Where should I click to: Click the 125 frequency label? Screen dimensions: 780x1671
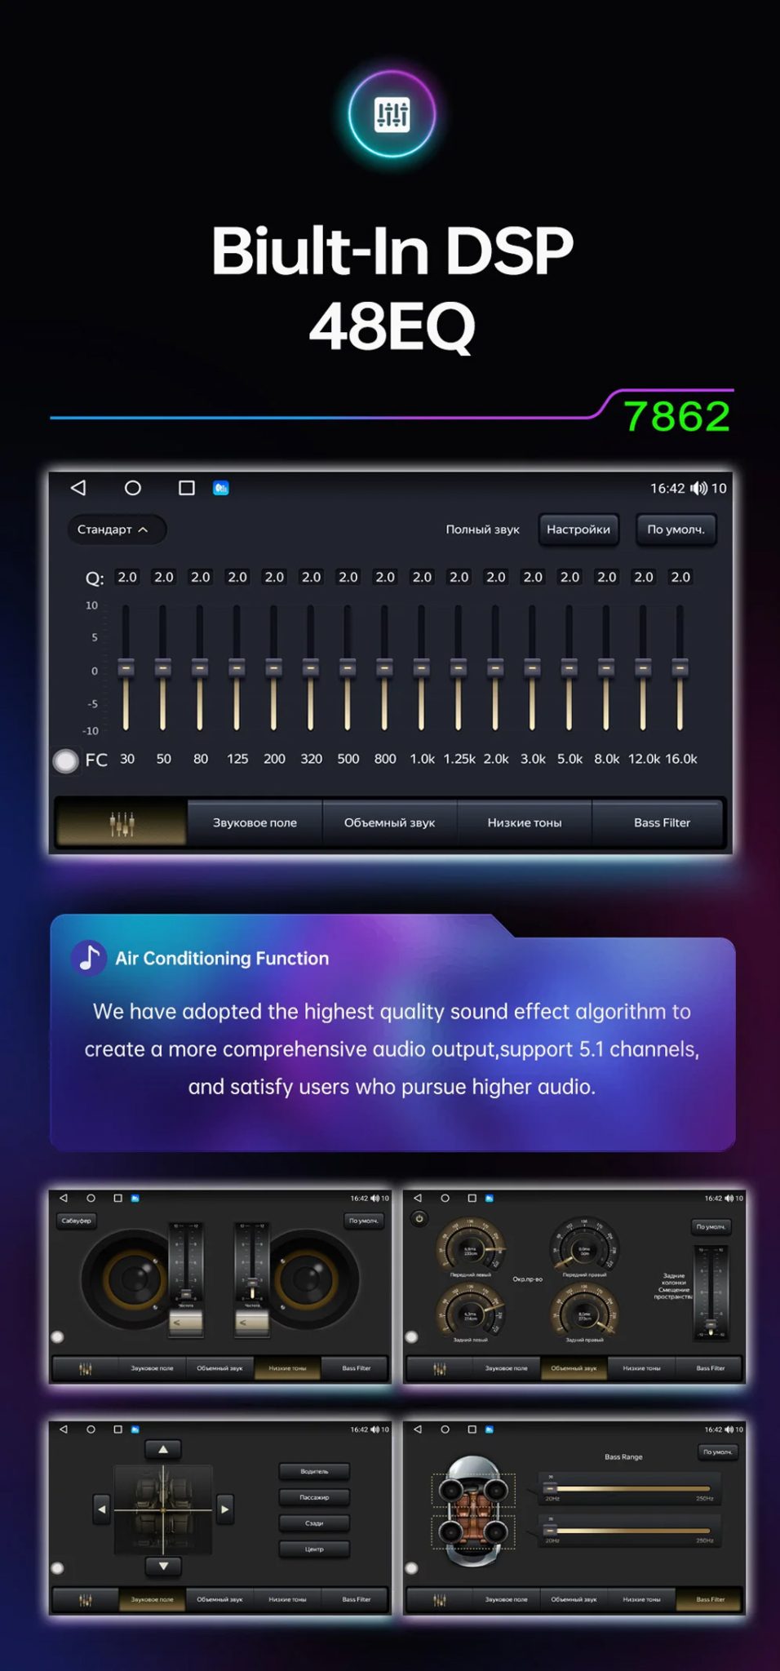tap(237, 759)
